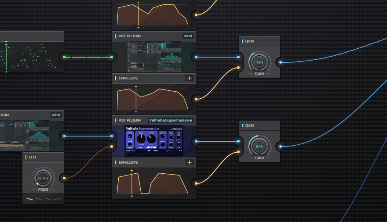Select the square waveform on the LFO
The width and height of the screenshot is (387, 222).
coord(48,199)
